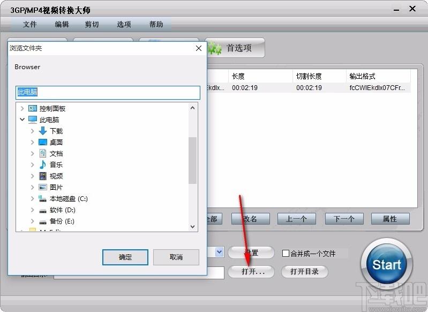Open the dropdown left of 设置 button
Screen dimensions: 428x312
(x=219, y=252)
